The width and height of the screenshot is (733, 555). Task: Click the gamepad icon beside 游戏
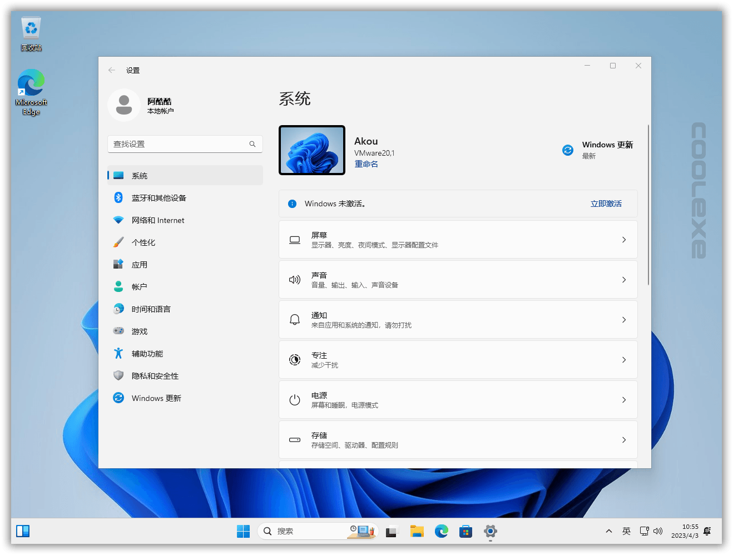(118, 331)
